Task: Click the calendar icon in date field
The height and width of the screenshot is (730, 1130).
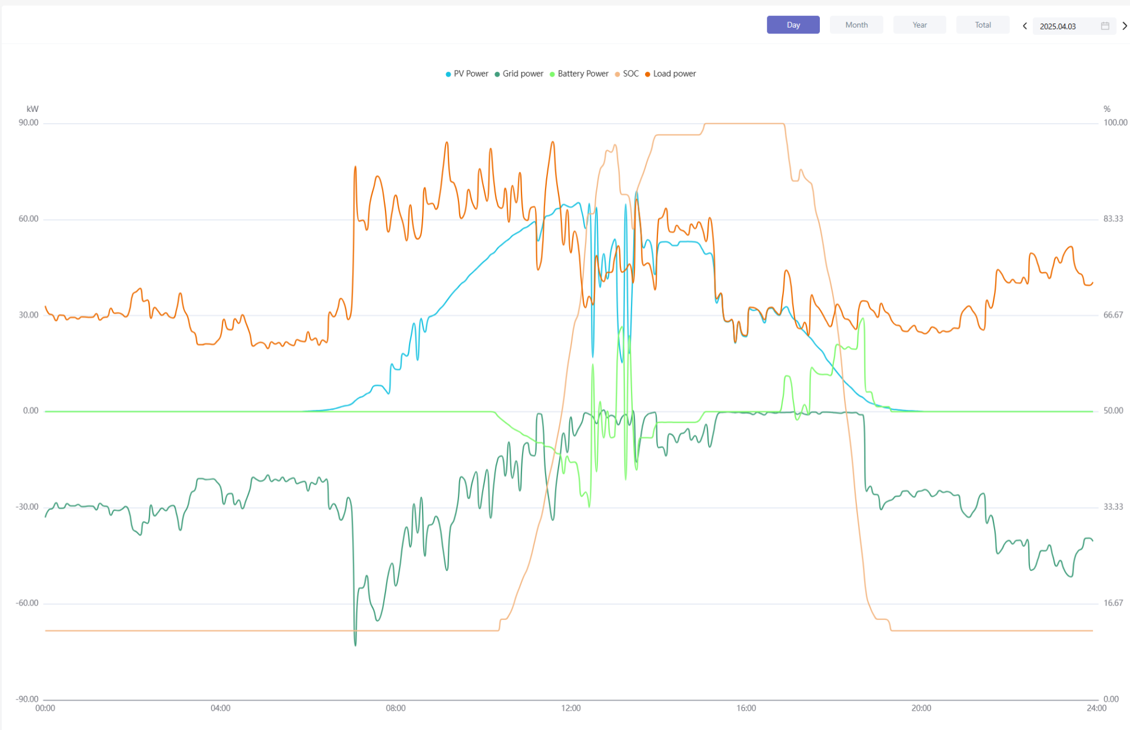Action: point(1105,26)
